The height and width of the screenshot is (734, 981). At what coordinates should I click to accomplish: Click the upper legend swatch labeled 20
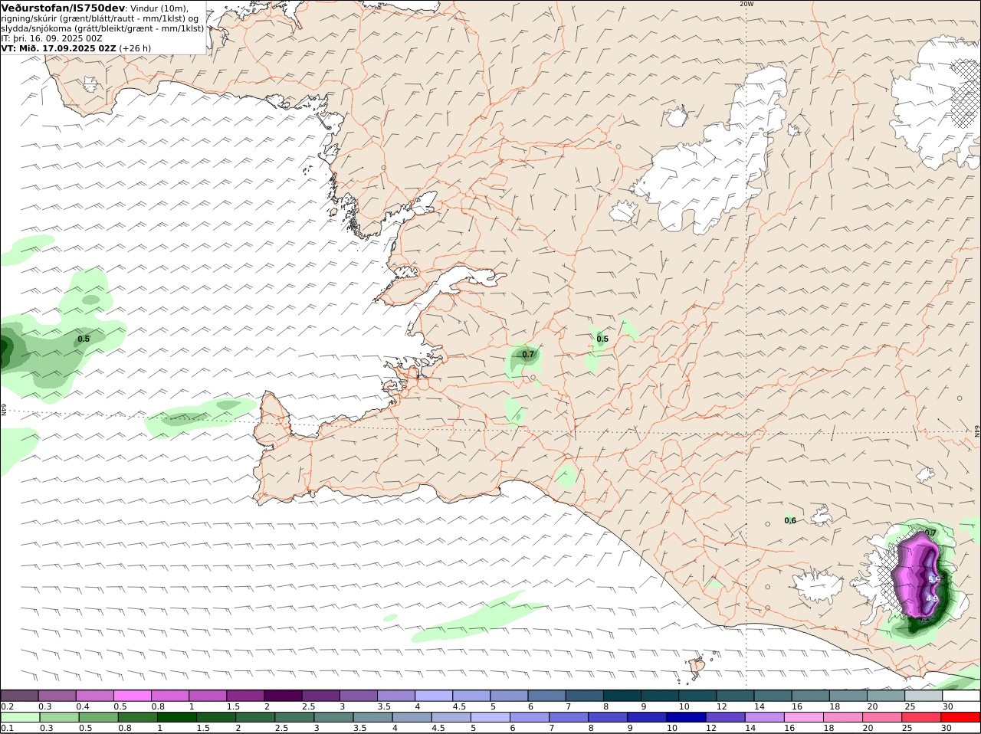tap(887, 695)
